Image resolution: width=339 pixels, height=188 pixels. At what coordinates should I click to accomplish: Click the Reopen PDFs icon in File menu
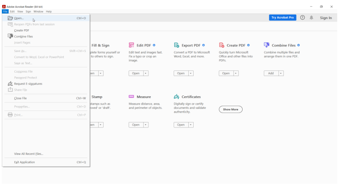10,24
